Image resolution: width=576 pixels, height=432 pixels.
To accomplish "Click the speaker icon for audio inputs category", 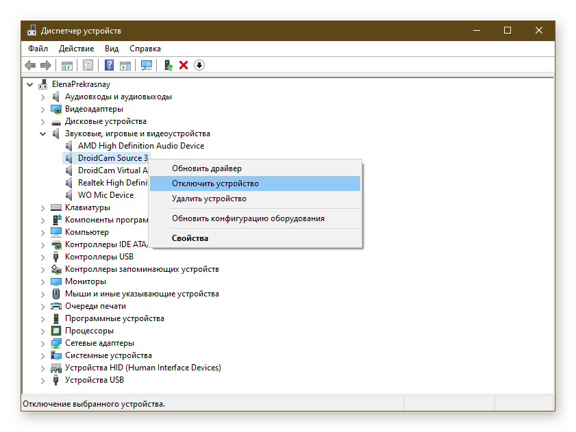I will pos(56,97).
